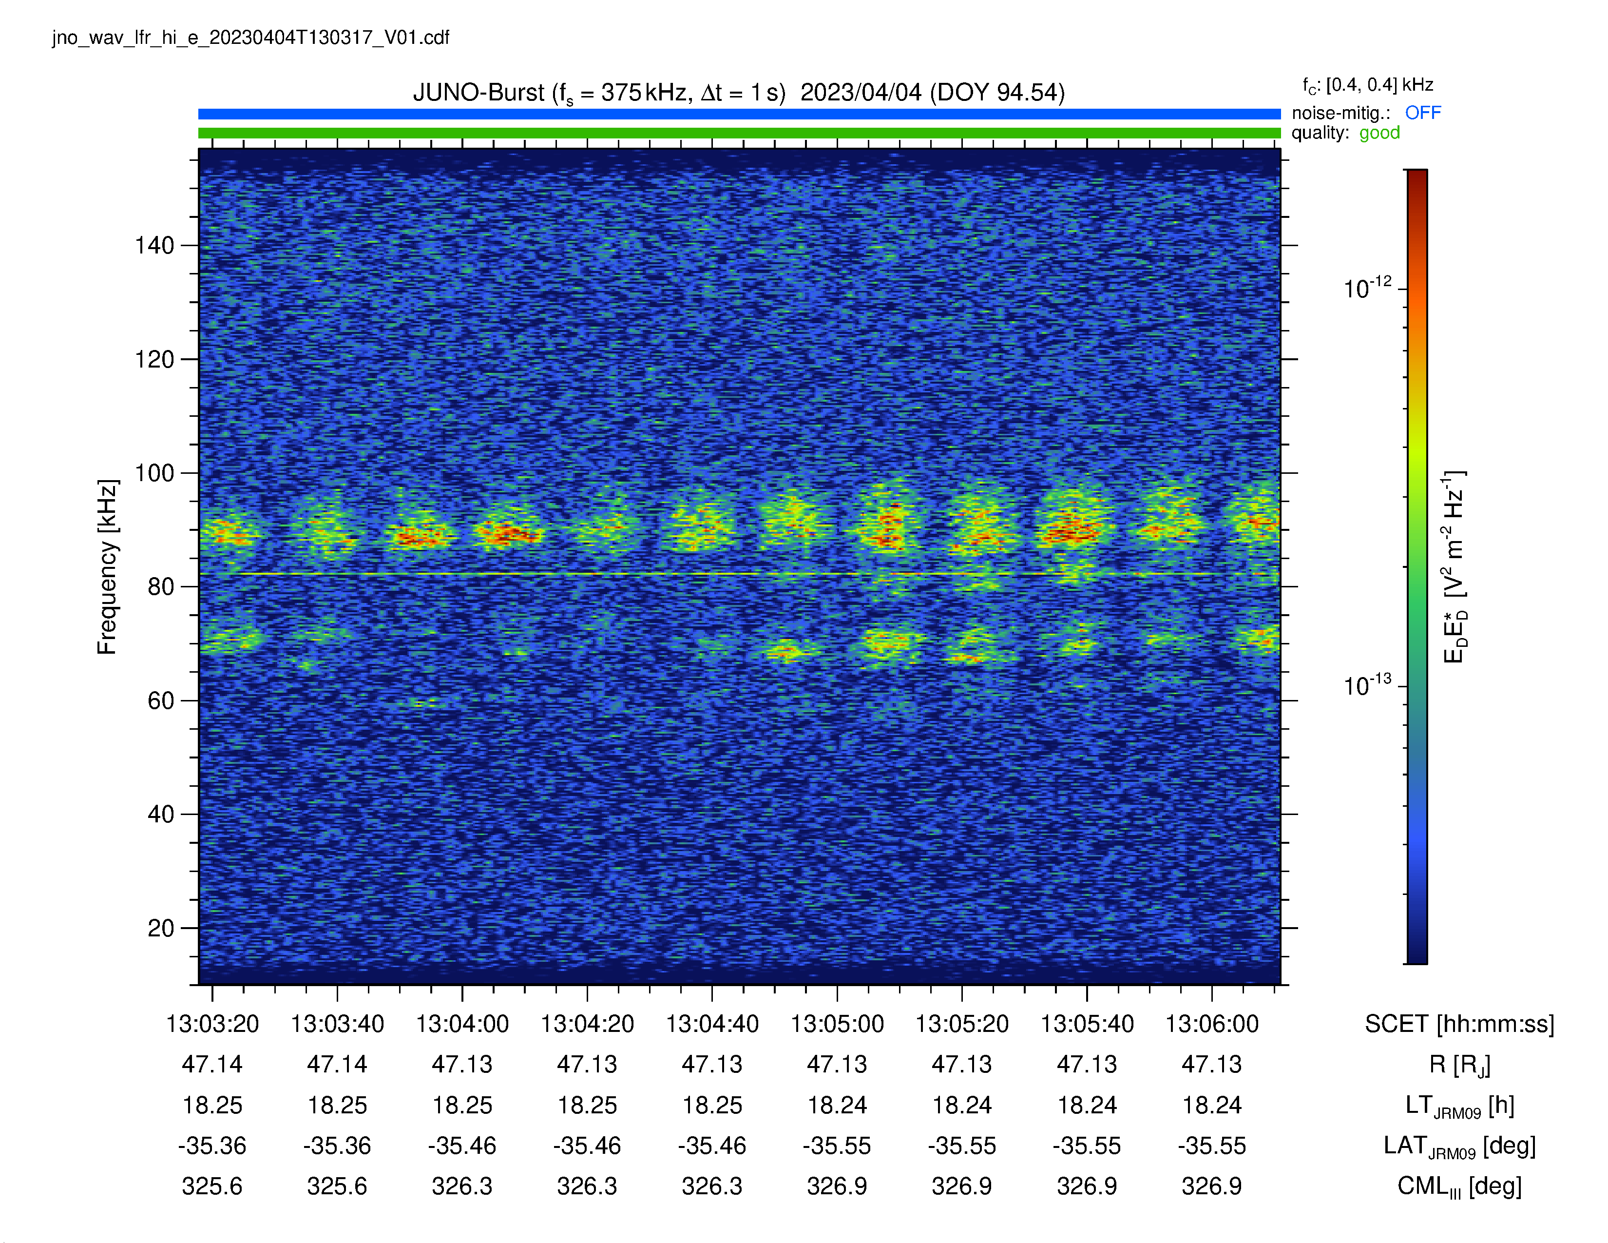Click the 18.24 local time value under 13:05:00
The height and width of the screenshot is (1243, 1608).
[x=837, y=1106]
